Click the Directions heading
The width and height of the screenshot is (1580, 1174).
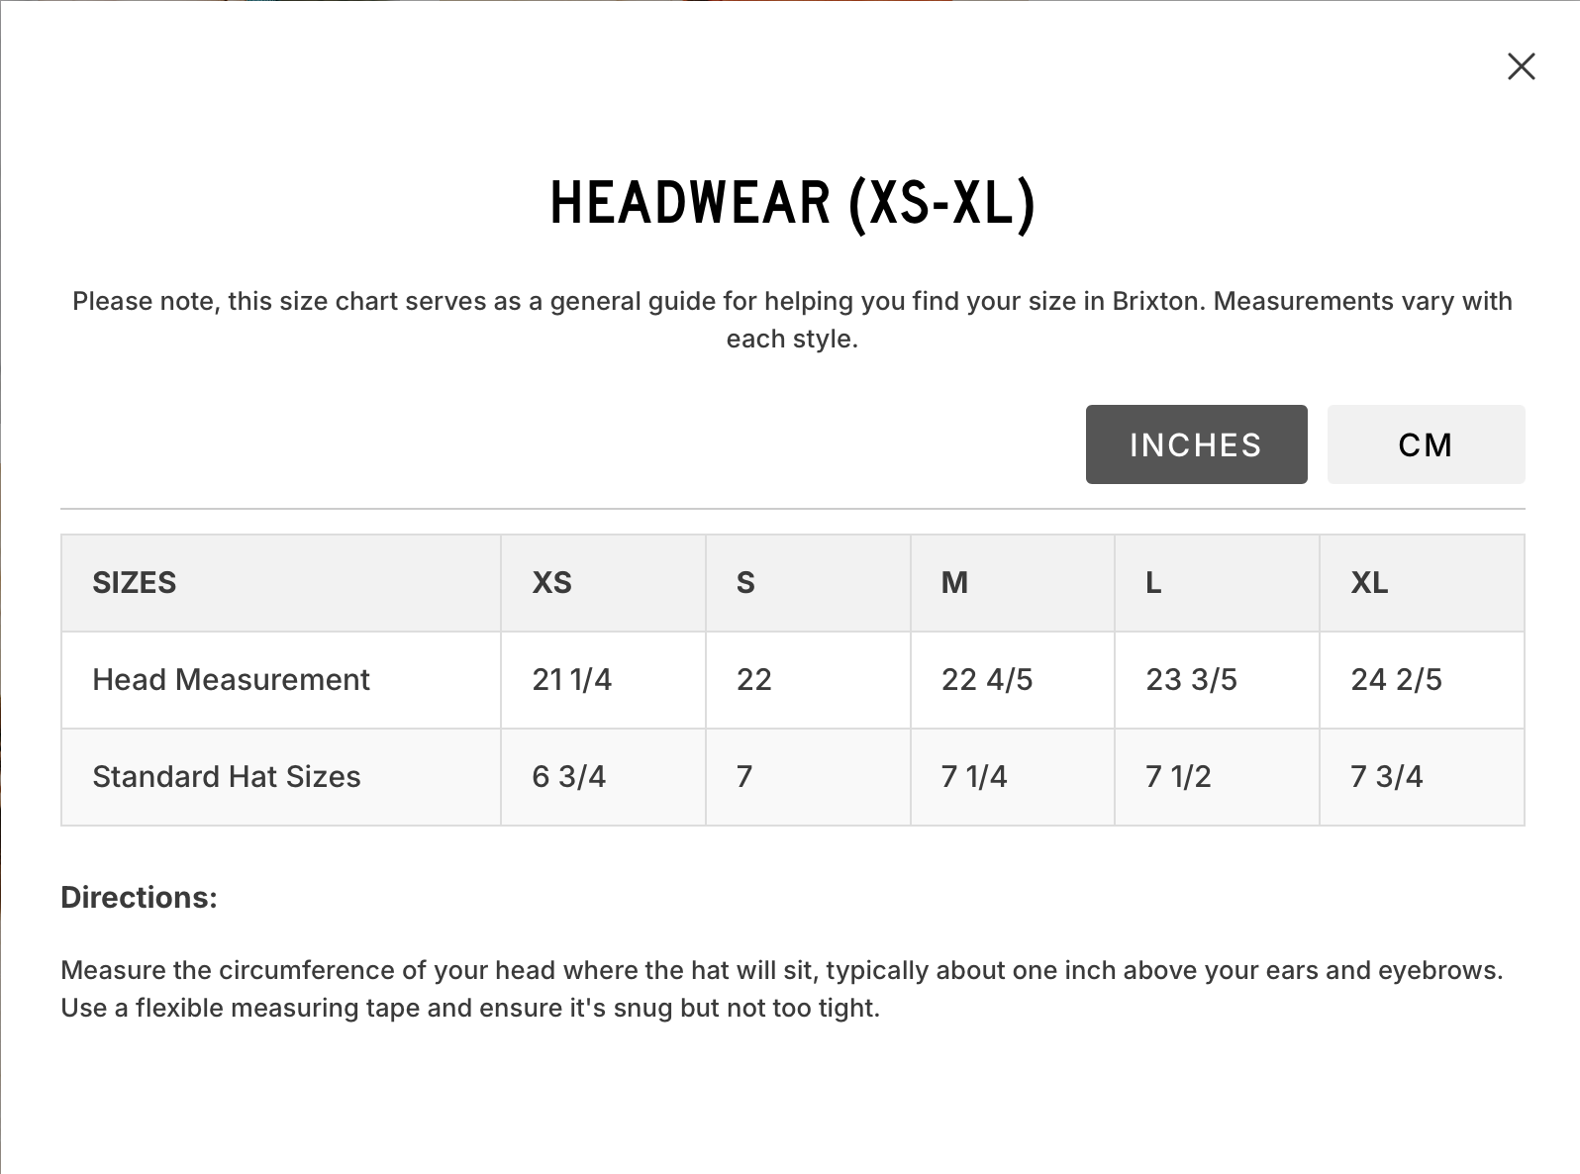(139, 897)
